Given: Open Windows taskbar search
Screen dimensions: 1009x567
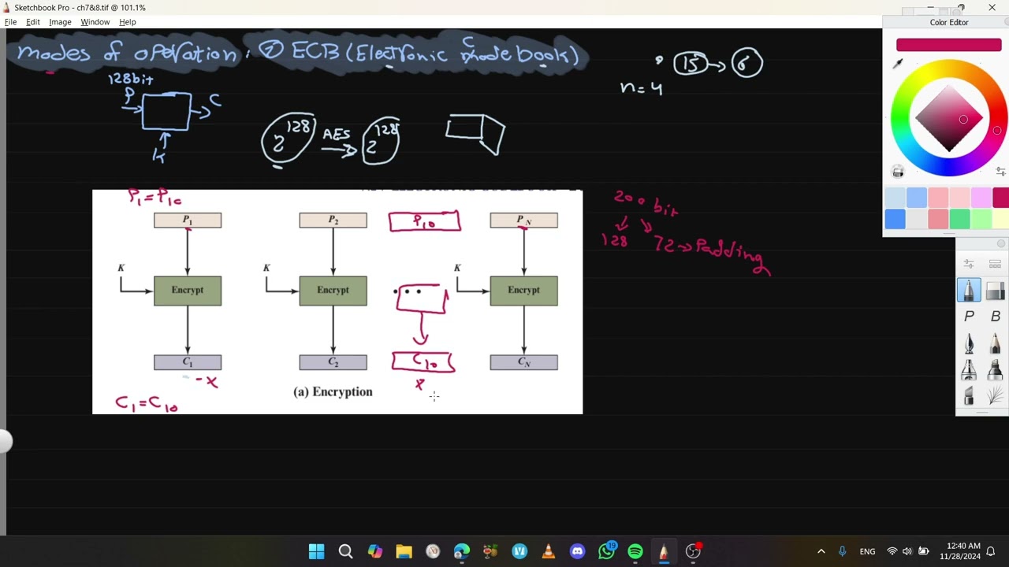Looking at the screenshot, I should (345, 551).
